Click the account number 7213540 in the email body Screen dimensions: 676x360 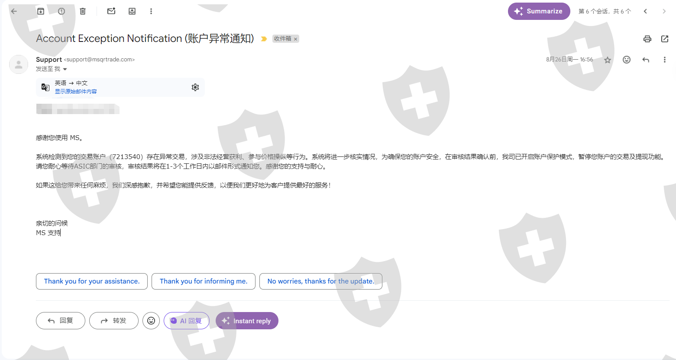click(x=126, y=157)
